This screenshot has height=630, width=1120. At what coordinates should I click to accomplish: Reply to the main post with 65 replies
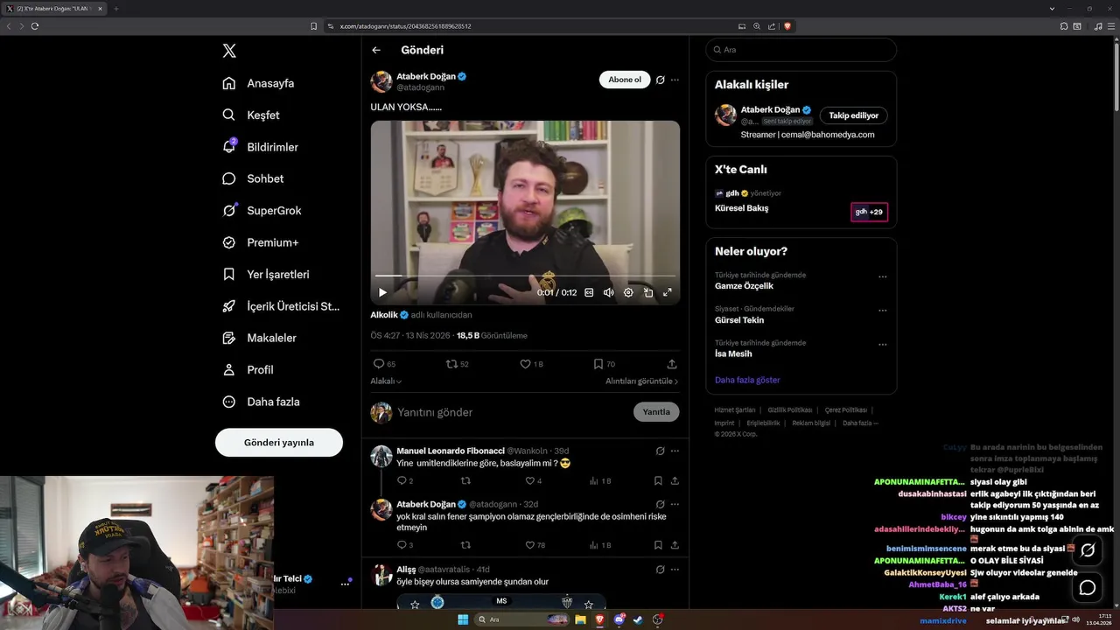(x=384, y=364)
